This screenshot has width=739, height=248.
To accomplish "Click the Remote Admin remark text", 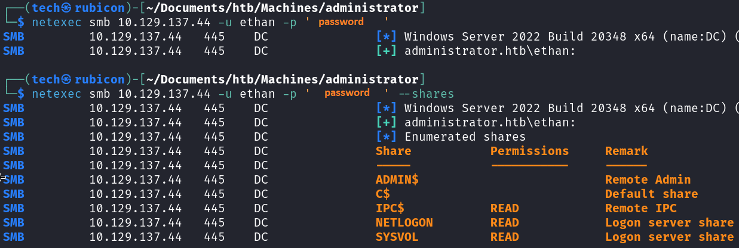I will point(648,180).
